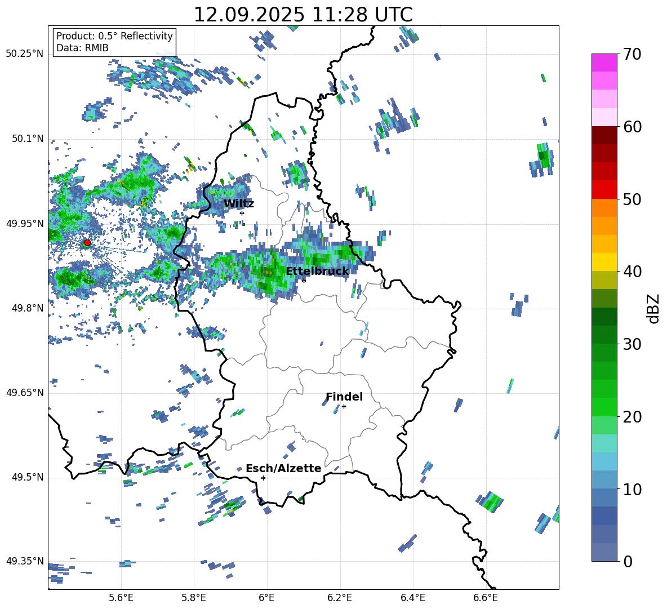Click the 0 tick on the colorbar
Viewport: 667px width, 609px height.
coord(628,561)
